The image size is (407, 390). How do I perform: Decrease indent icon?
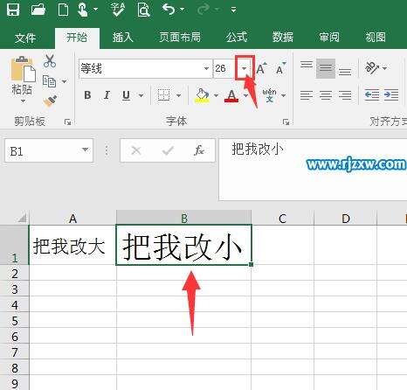[x=372, y=95]
